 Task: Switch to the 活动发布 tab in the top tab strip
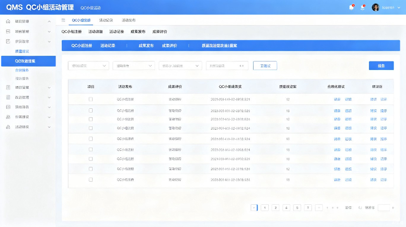click(x=128, y=20)
